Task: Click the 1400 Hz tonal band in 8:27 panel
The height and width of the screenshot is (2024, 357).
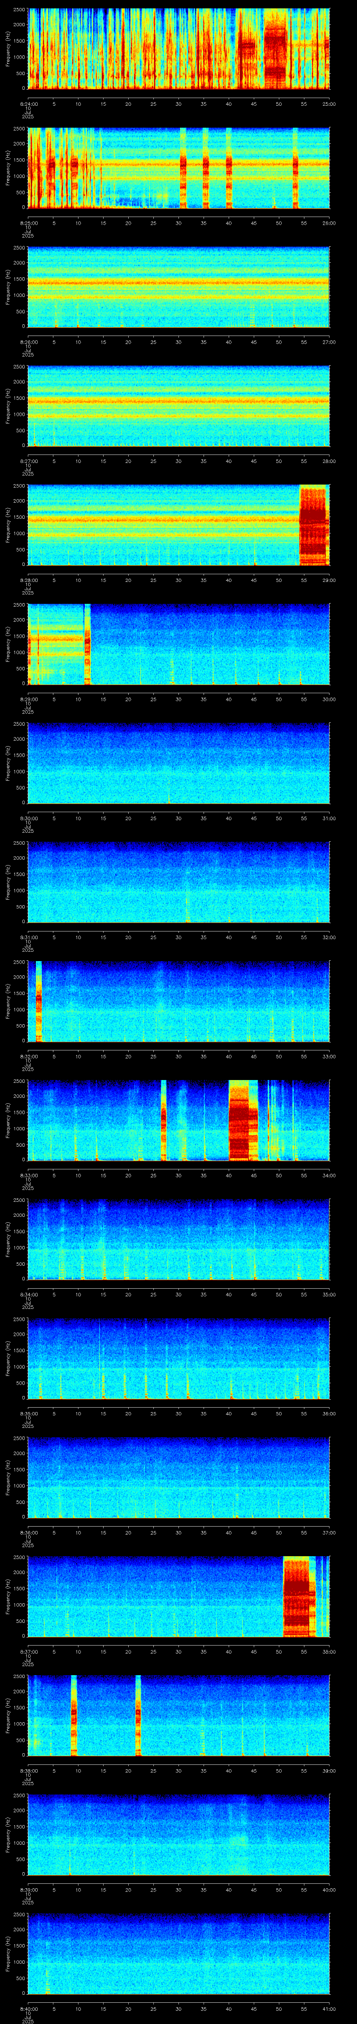Action: click(178, 401)
